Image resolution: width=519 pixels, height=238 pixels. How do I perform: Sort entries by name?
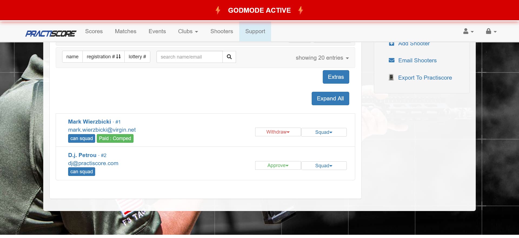pos(72,57)
